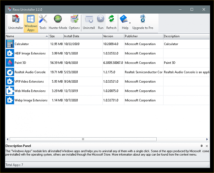
Task: Click the Realtek Audio Console description cell
Action: pos(187,72)
